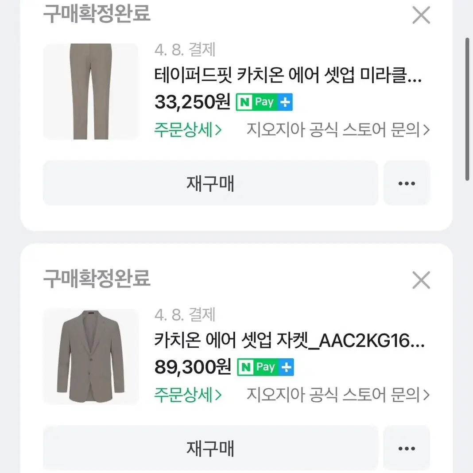Open more options for the pants order

coord(407,183)
